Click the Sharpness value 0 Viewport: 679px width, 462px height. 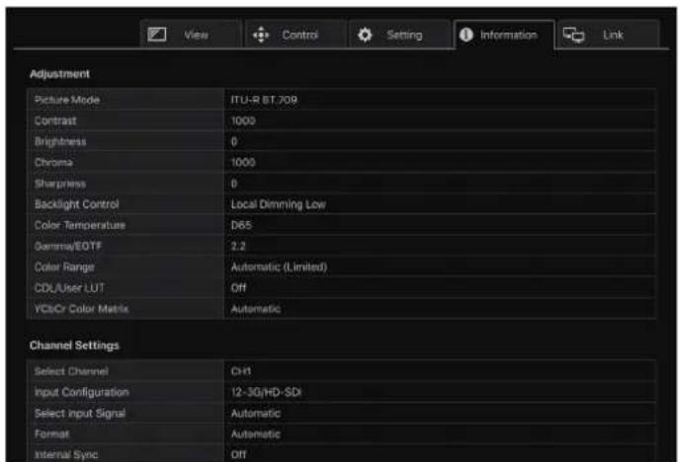tap(234, 184)
